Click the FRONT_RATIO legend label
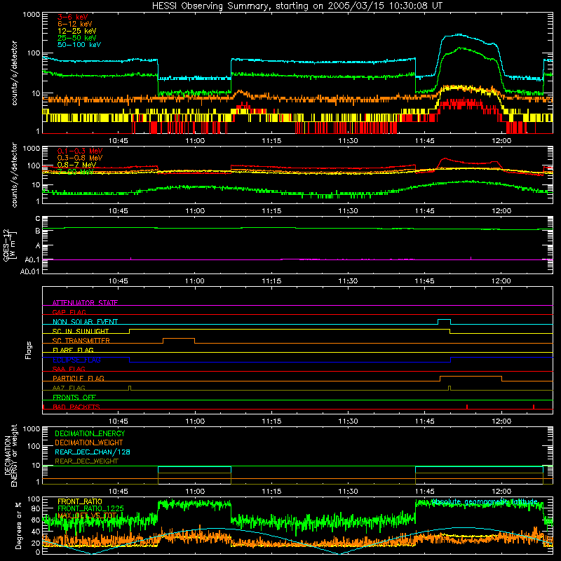Screen dimensions: 561x561 coord(80,501)
